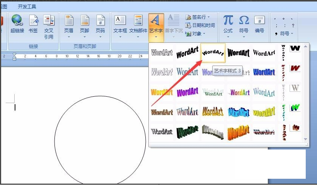The image size is (317, 187).
Task: Pick the brown 3D vertical WordArt style
Action: coord(284,132)
